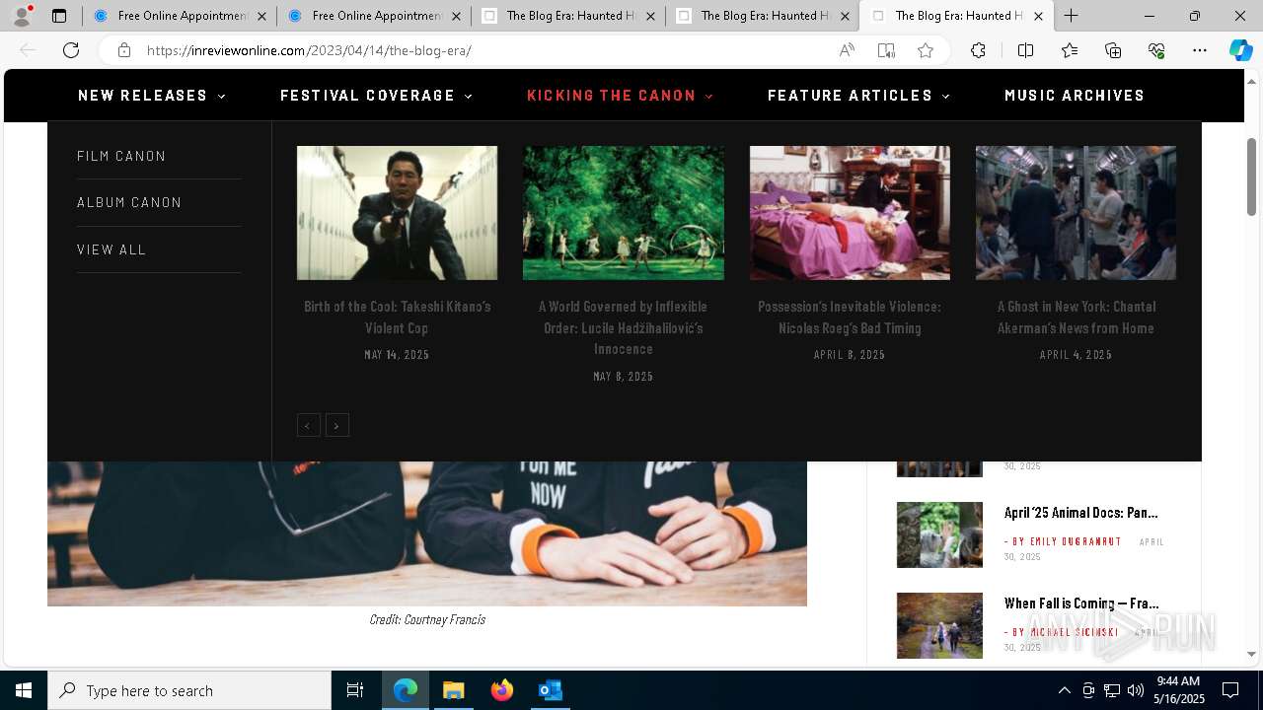
Task: Open the Edge profile icon
Action: click(22, 16)
